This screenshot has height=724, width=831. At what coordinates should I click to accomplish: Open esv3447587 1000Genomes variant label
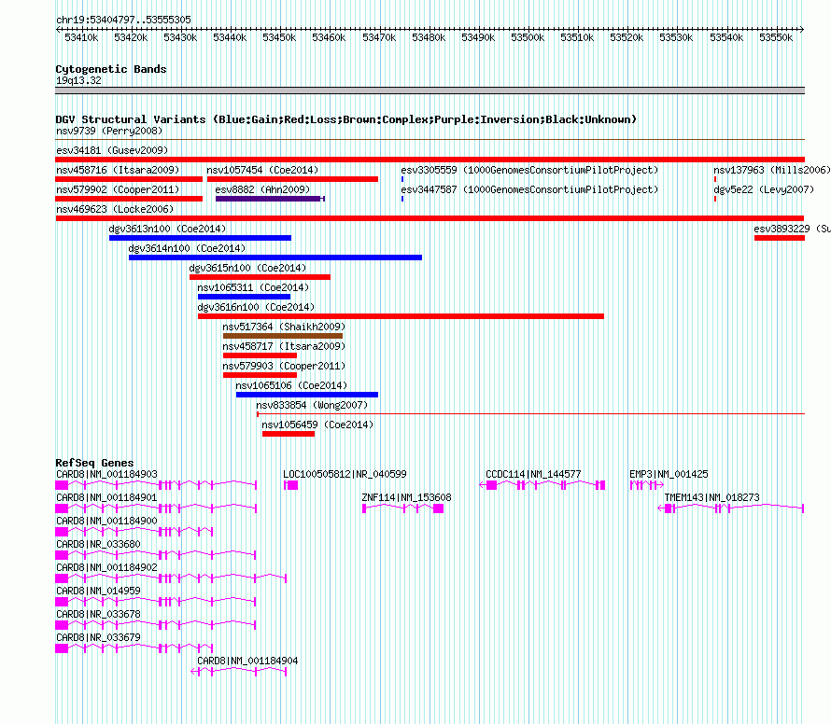529,189
